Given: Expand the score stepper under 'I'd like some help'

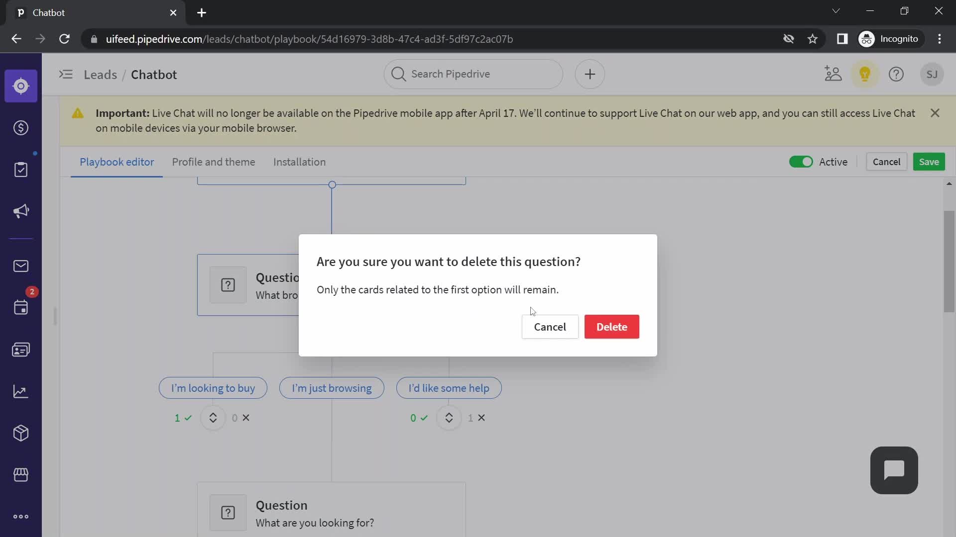Looking at the screenshot, I should click(449, 418).
